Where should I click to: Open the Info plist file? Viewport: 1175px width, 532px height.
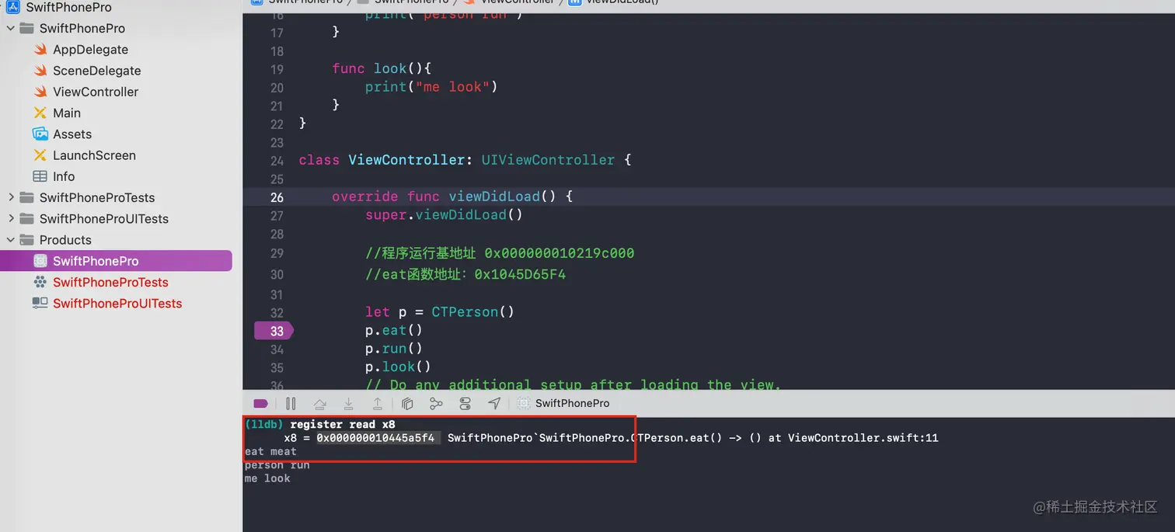pyautogui.click(x=64, y=176)
